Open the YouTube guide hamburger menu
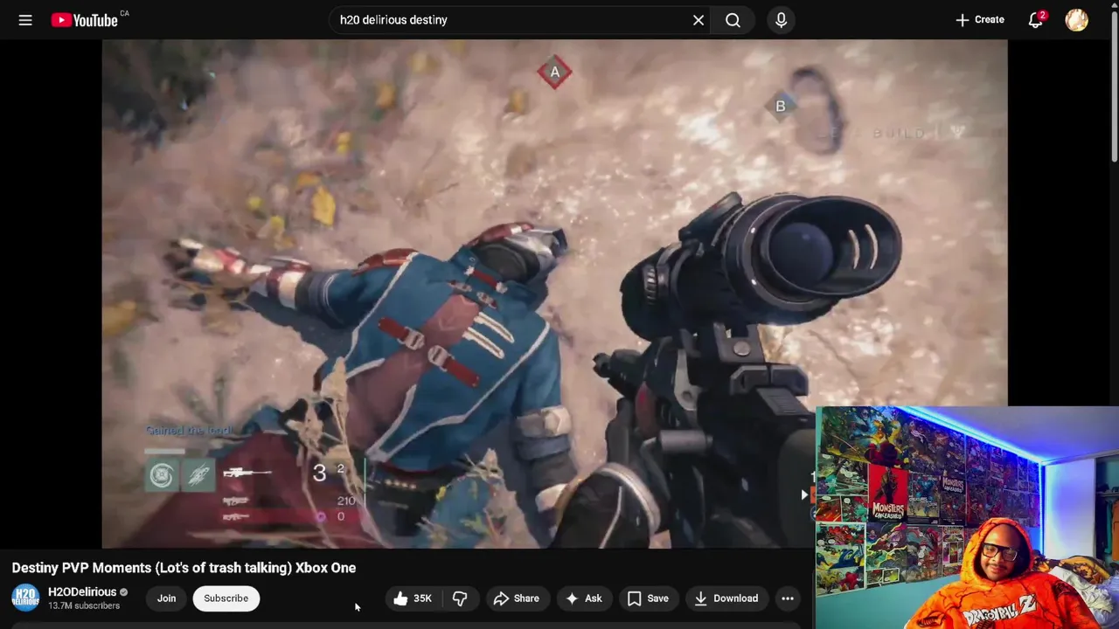The width and height of the screenshot is (1119, 629). coord(25,20)
